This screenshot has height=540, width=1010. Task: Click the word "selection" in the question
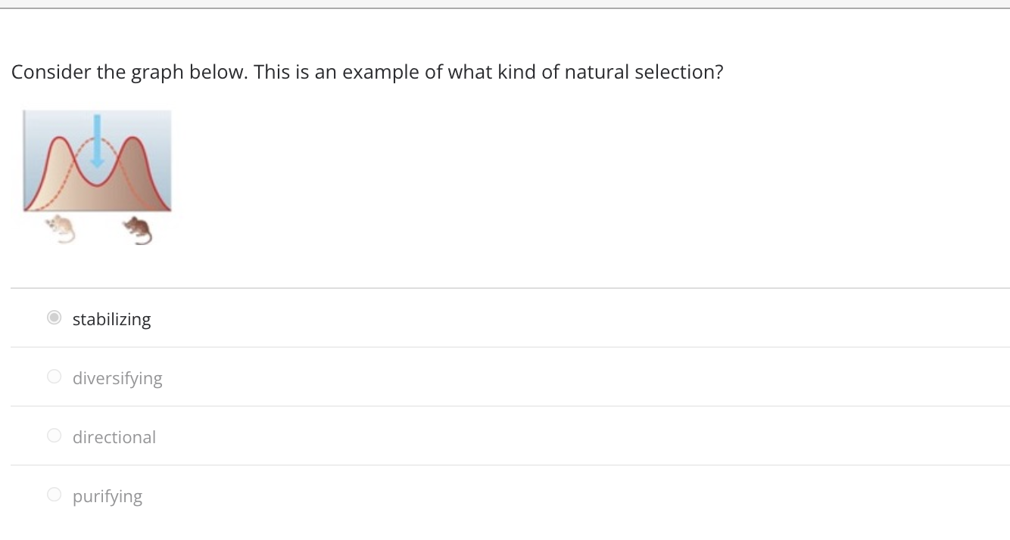pos(676,73)
